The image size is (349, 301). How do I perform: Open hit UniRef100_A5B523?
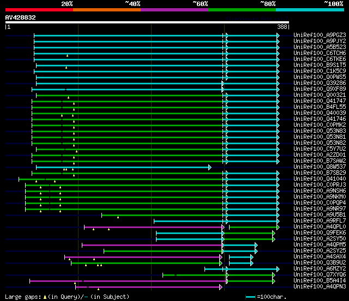pos(320,47)
